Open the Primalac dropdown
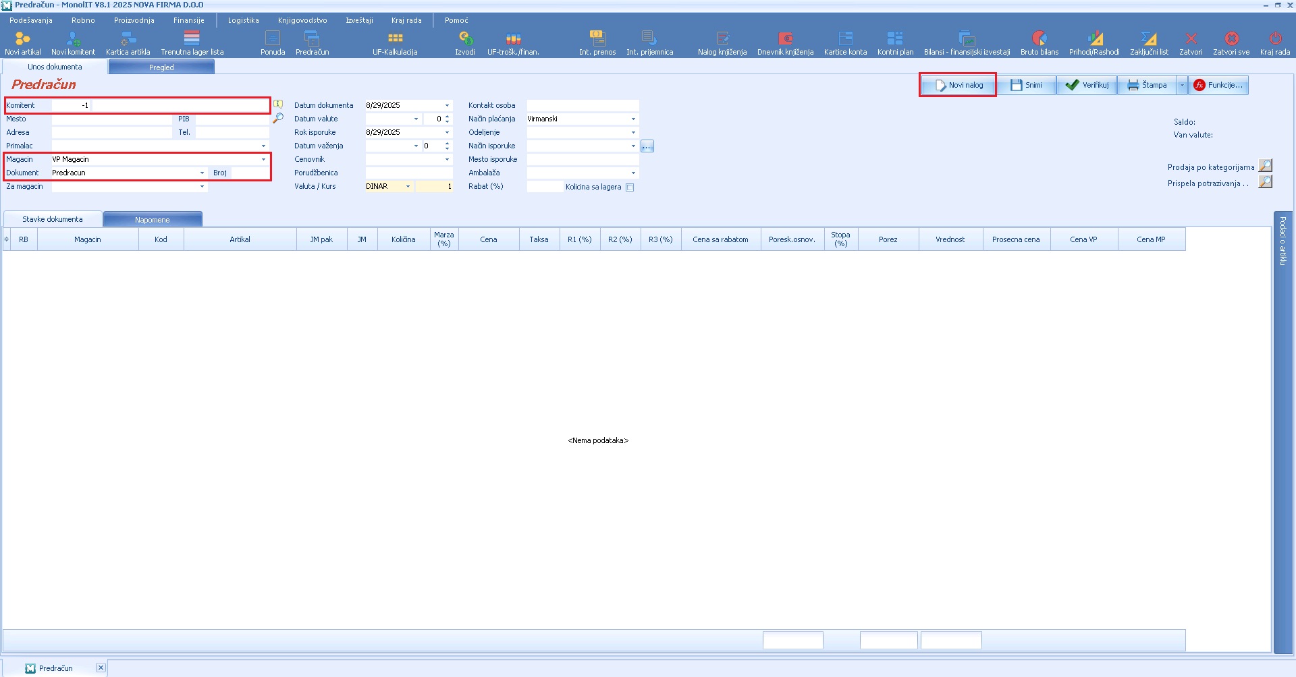The width and height of the screenshot is (1296, 677). pyautogui.click(x=263, y=146)
